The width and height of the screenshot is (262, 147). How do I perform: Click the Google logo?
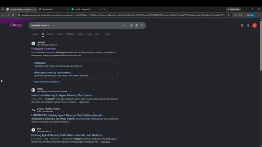point(16,25)
